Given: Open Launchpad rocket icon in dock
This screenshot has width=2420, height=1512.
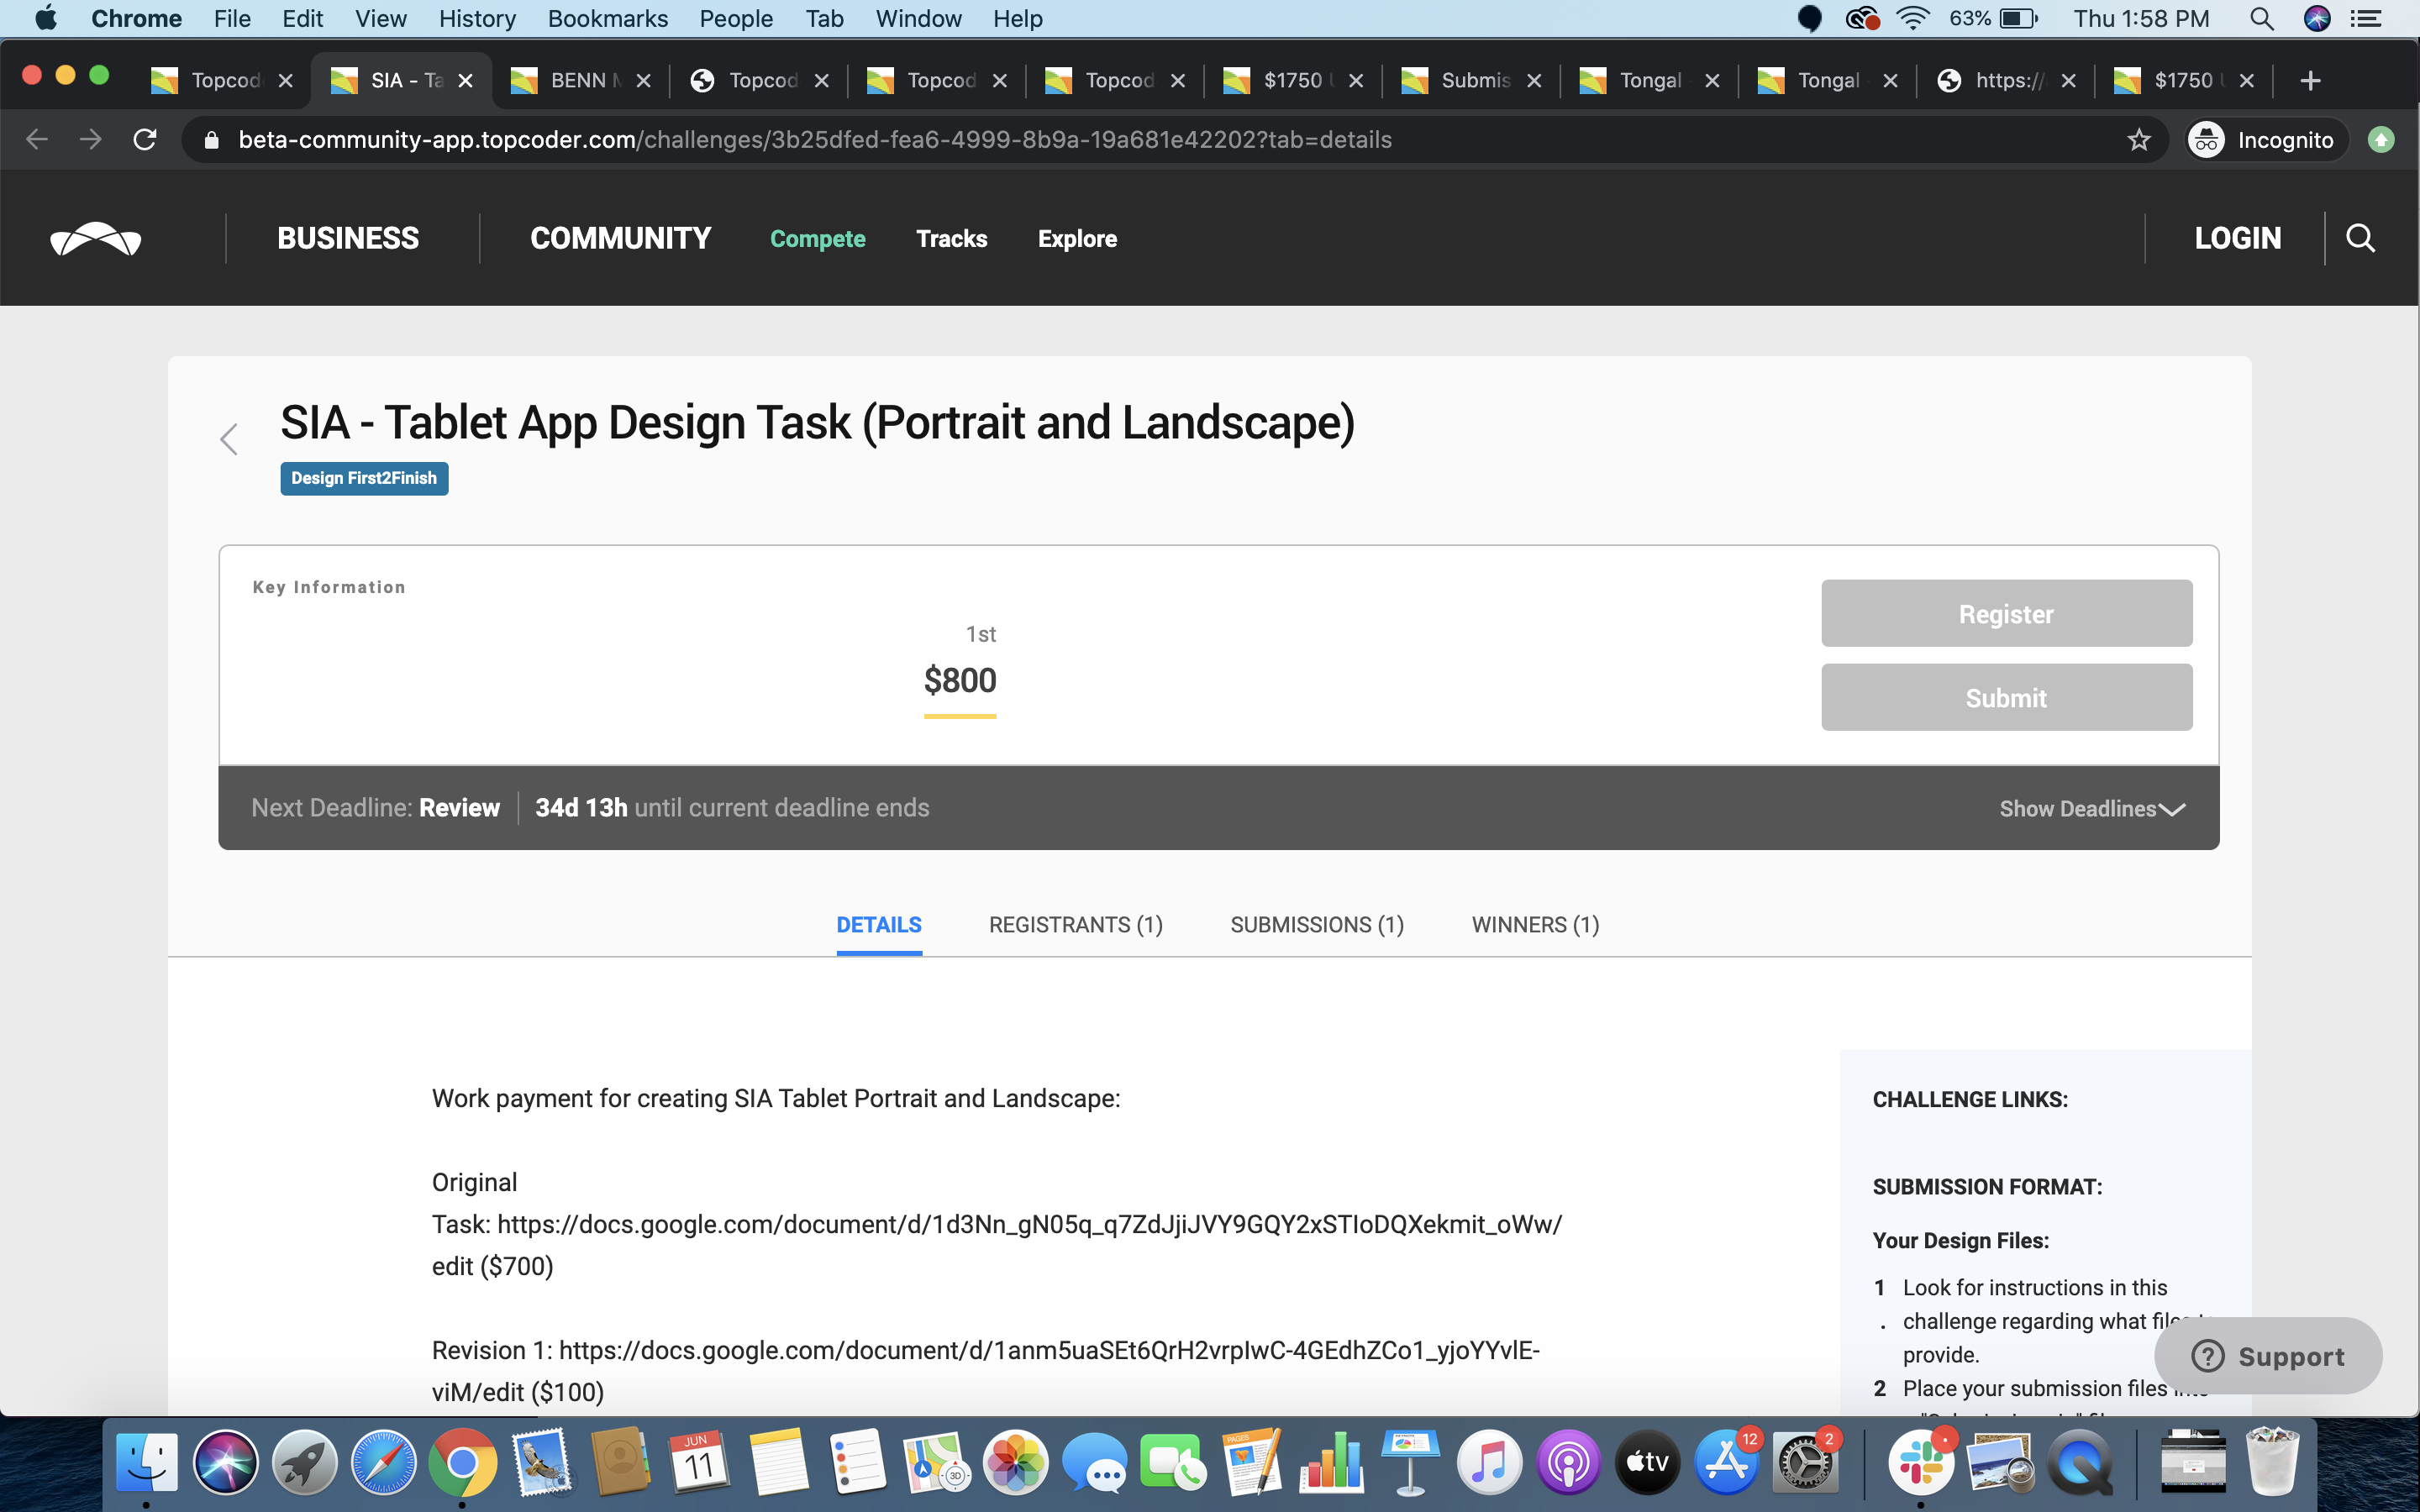Looking at the screenshot, I should tap(305, 1462).
